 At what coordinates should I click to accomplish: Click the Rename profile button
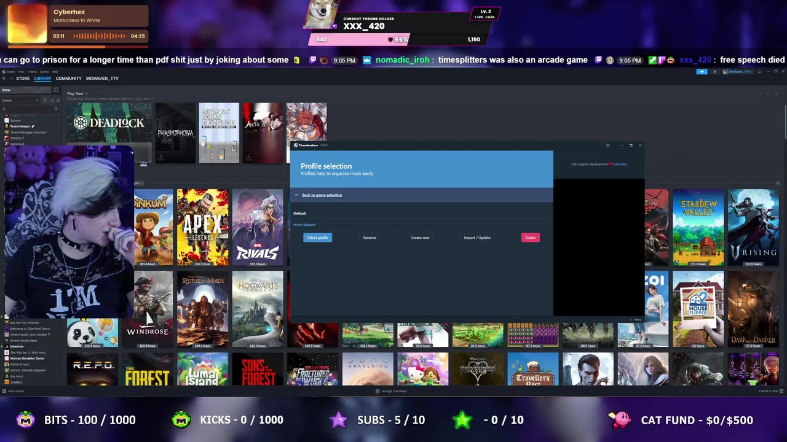(x=370, y=238)
